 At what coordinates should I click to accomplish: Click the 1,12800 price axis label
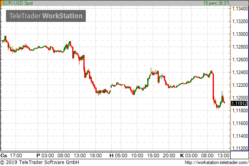[240, 47]
